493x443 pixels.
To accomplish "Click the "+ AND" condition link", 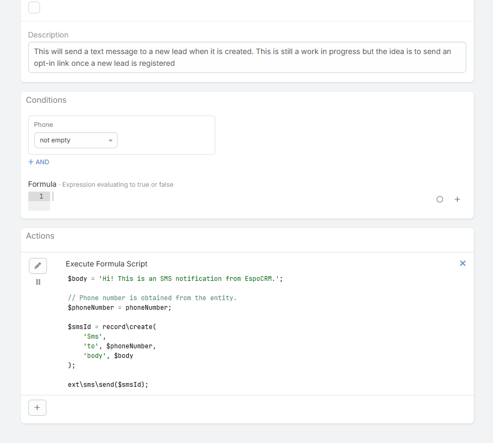I will [38, 162].
